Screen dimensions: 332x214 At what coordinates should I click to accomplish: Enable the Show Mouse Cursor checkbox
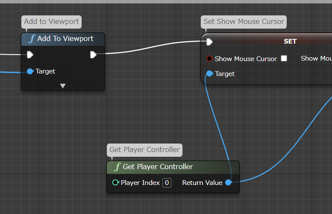click(x=284, y=59)
